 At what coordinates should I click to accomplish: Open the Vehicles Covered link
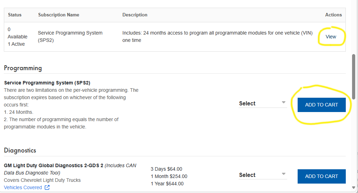coord(23,187)
